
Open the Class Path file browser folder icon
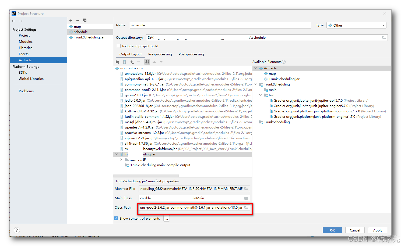pyautogui.click(x=246, y=208)
